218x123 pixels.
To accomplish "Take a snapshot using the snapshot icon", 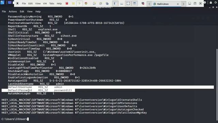I will 94,3.
